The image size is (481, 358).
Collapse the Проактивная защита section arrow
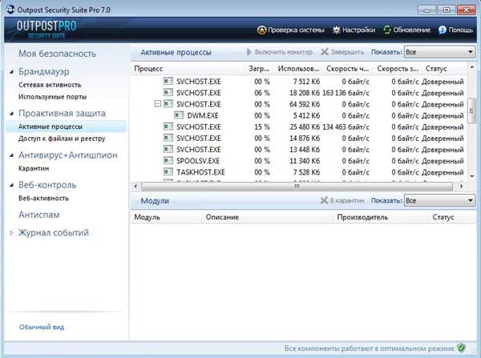point(12,114)
